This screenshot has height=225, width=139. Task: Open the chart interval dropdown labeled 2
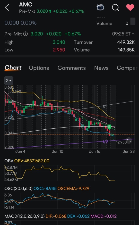pos(9,81)
